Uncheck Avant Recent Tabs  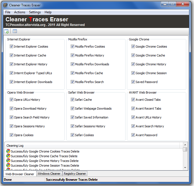[133, 108]
